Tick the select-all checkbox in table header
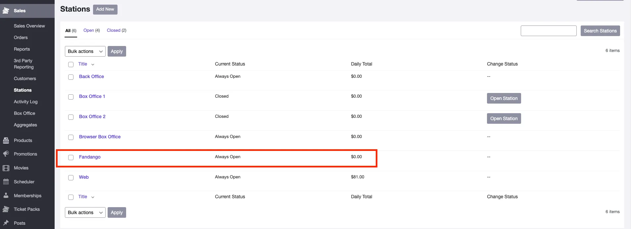Viewport: 631px width, 229px height. pyautogui.click(x=71, y=65)
